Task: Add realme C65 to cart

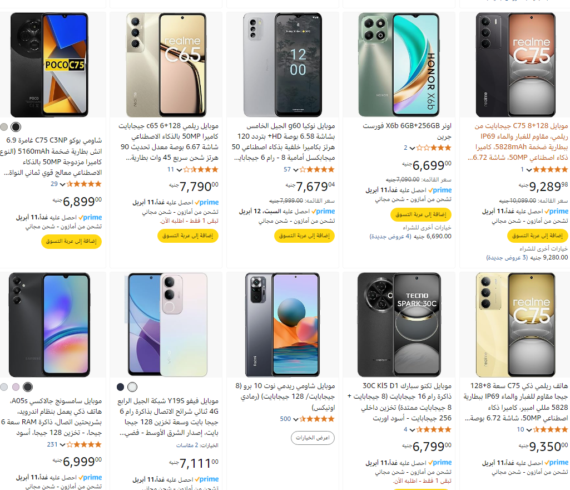Action: (188, 236)
